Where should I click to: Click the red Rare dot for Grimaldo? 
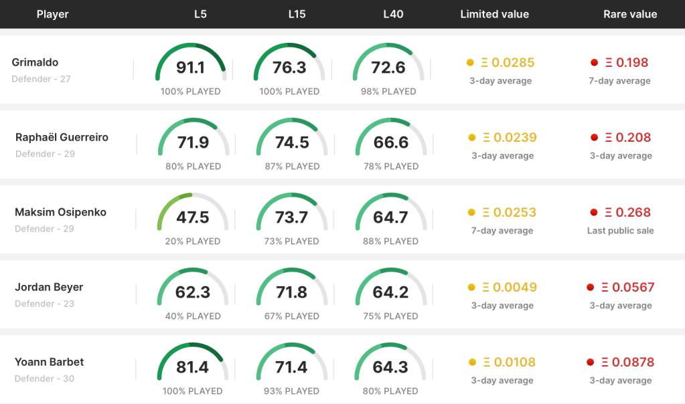(594, 63)
